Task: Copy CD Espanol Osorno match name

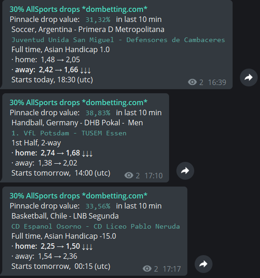Action: (x=96, y=226)
